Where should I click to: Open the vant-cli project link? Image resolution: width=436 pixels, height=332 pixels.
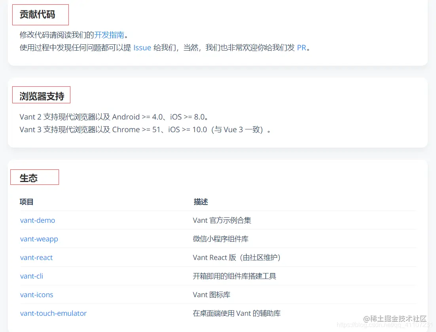[x=31, y=276]
